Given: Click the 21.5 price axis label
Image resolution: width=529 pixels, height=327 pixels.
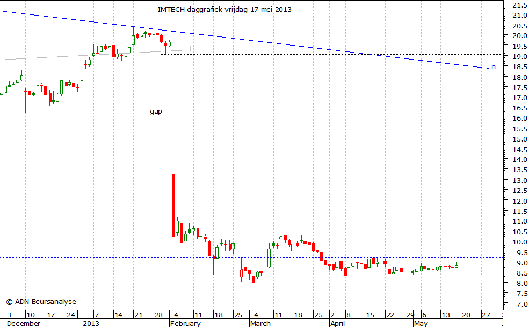Looking at the screenshot, I should coord(520,5).
